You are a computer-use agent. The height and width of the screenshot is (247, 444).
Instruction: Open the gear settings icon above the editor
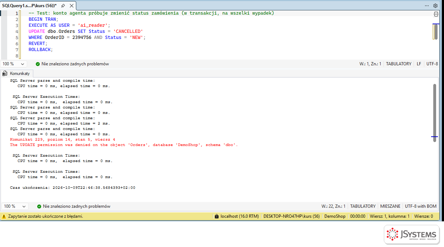pyautogui.click(x=435, y=6)
